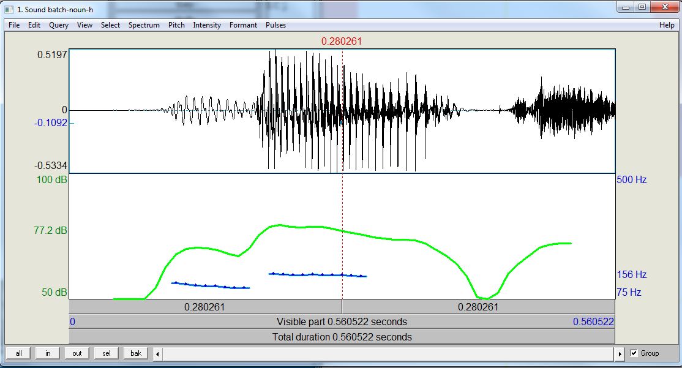Screen dimensions: 682x368
Task: Click the 0.5197 amplitude maximum label
Action: [x=52, y=54]
